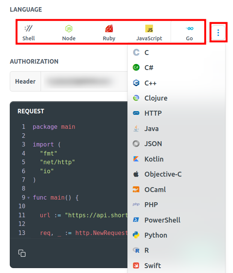Select Java from the dropdown
This screenshot has height=273, width=233.
151,129
